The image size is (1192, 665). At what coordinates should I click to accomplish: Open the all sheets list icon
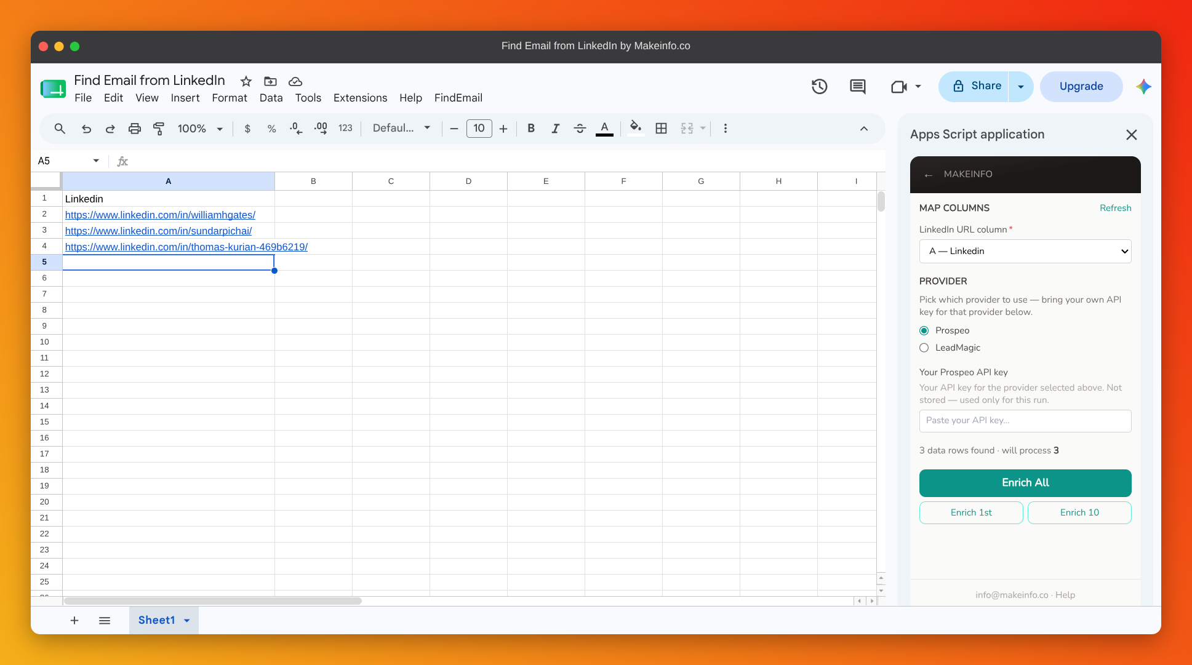105,621
